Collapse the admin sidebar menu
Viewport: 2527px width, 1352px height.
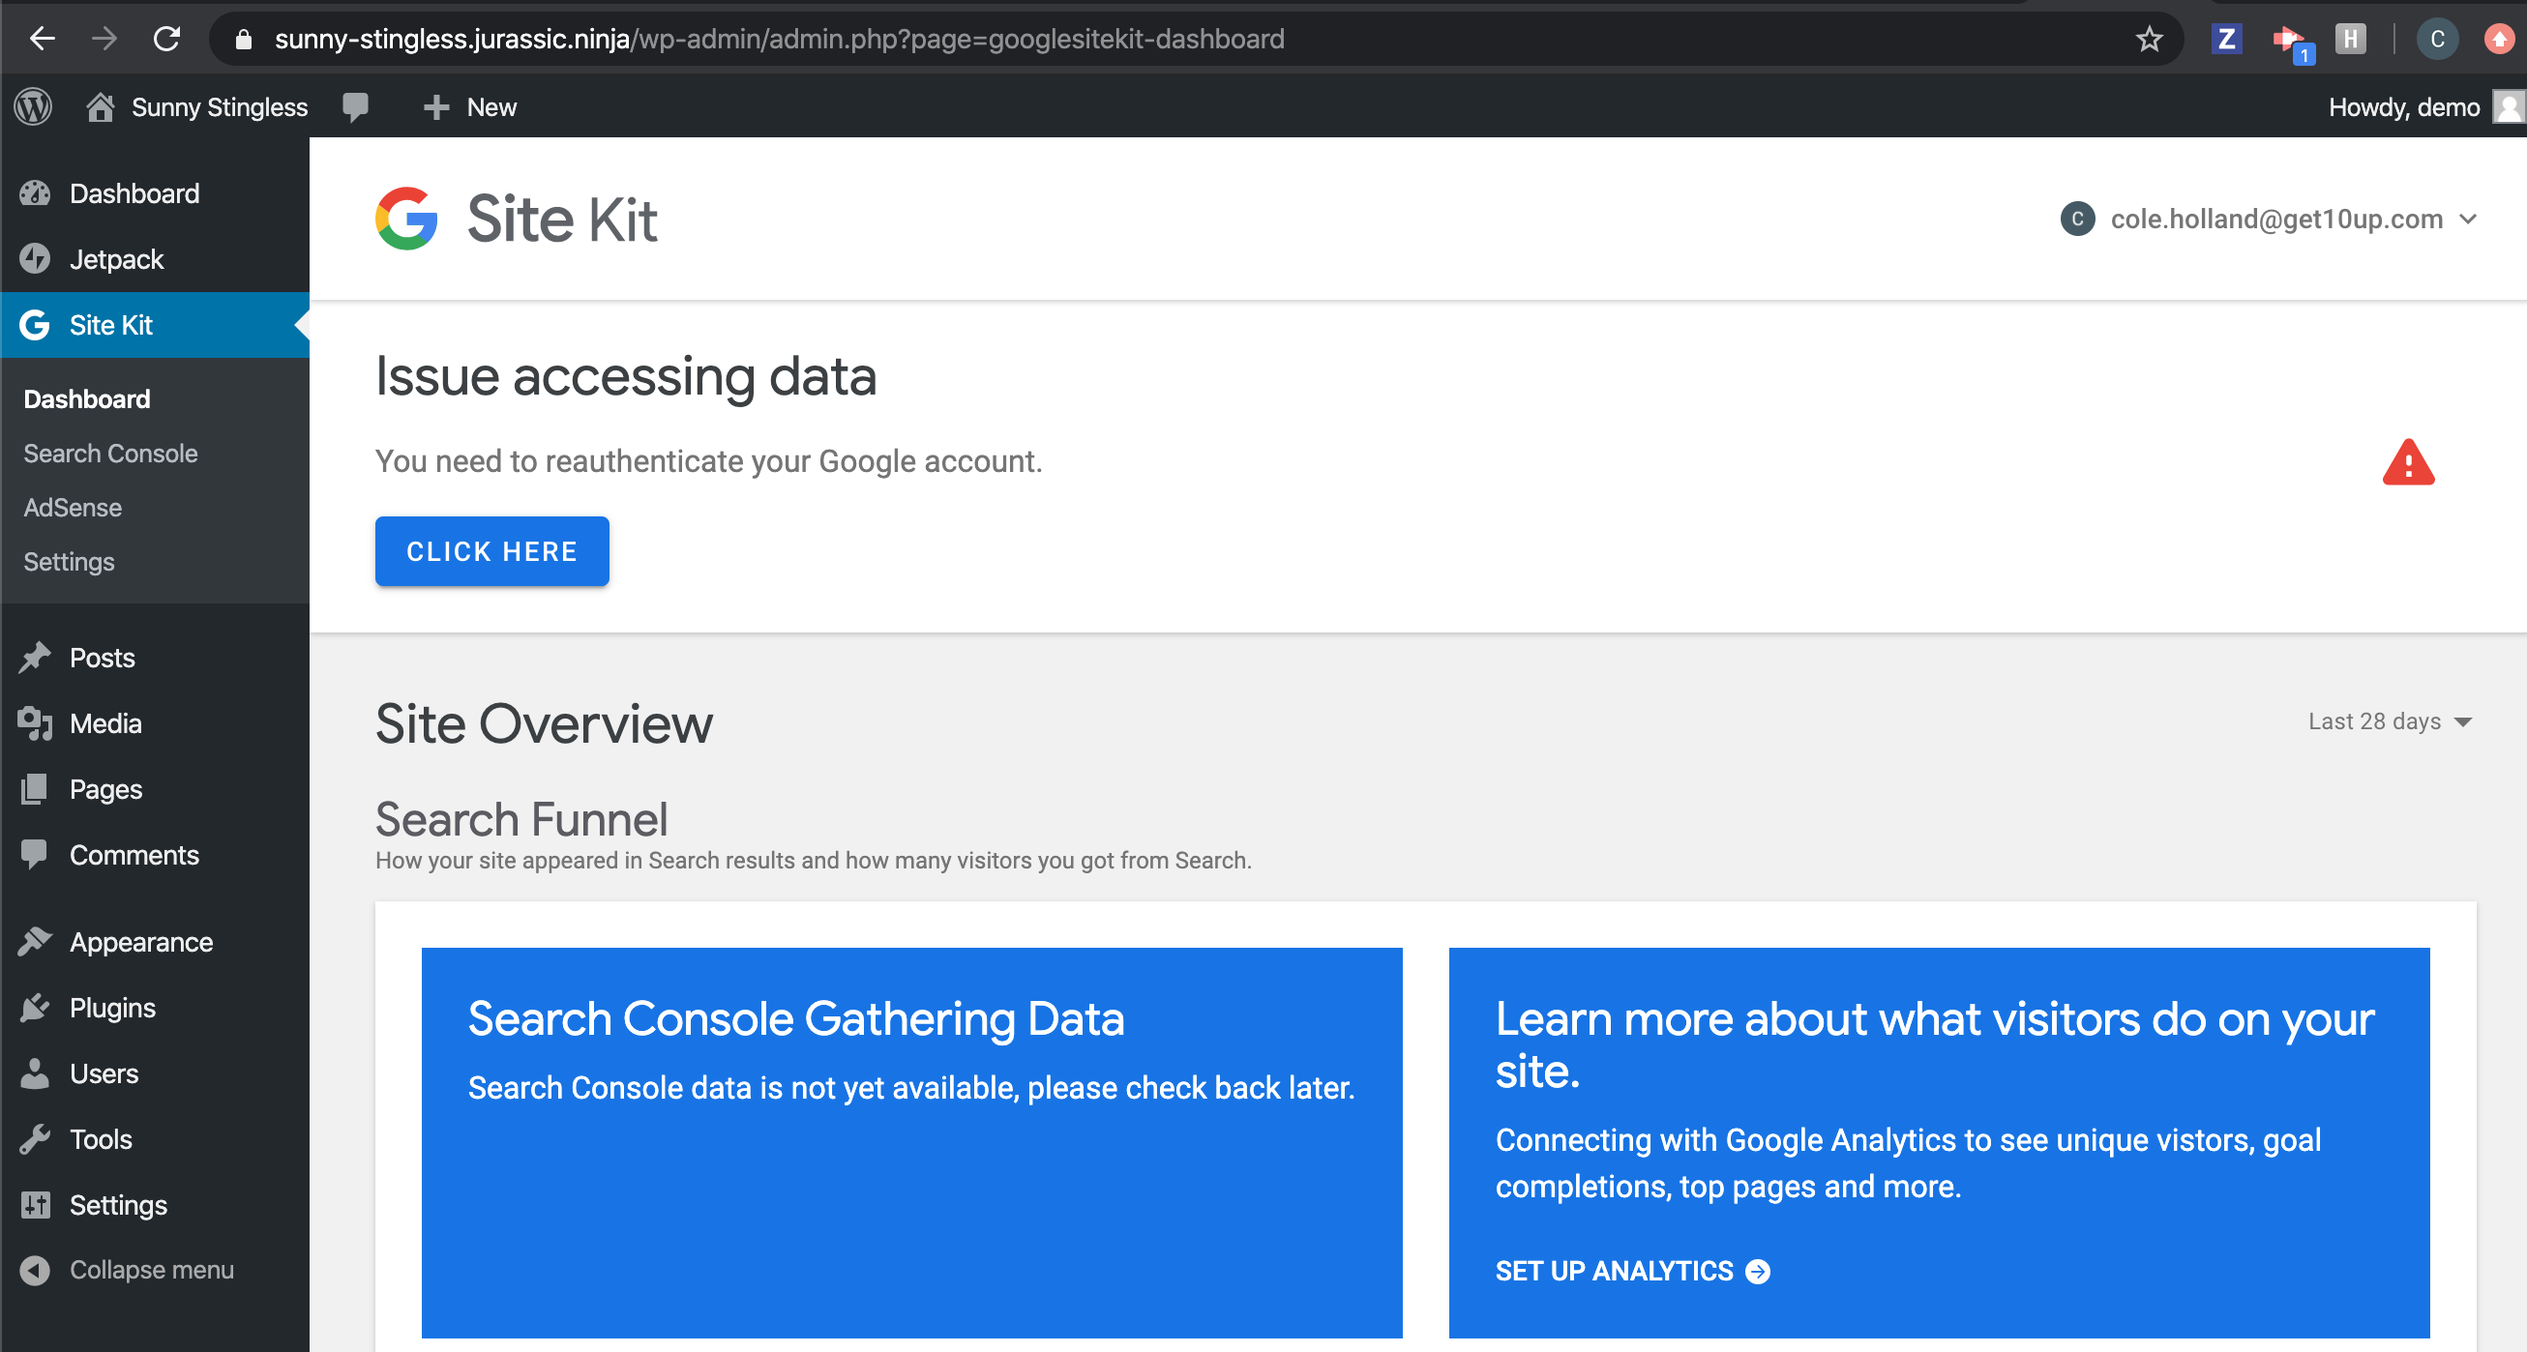(155, 1270)
